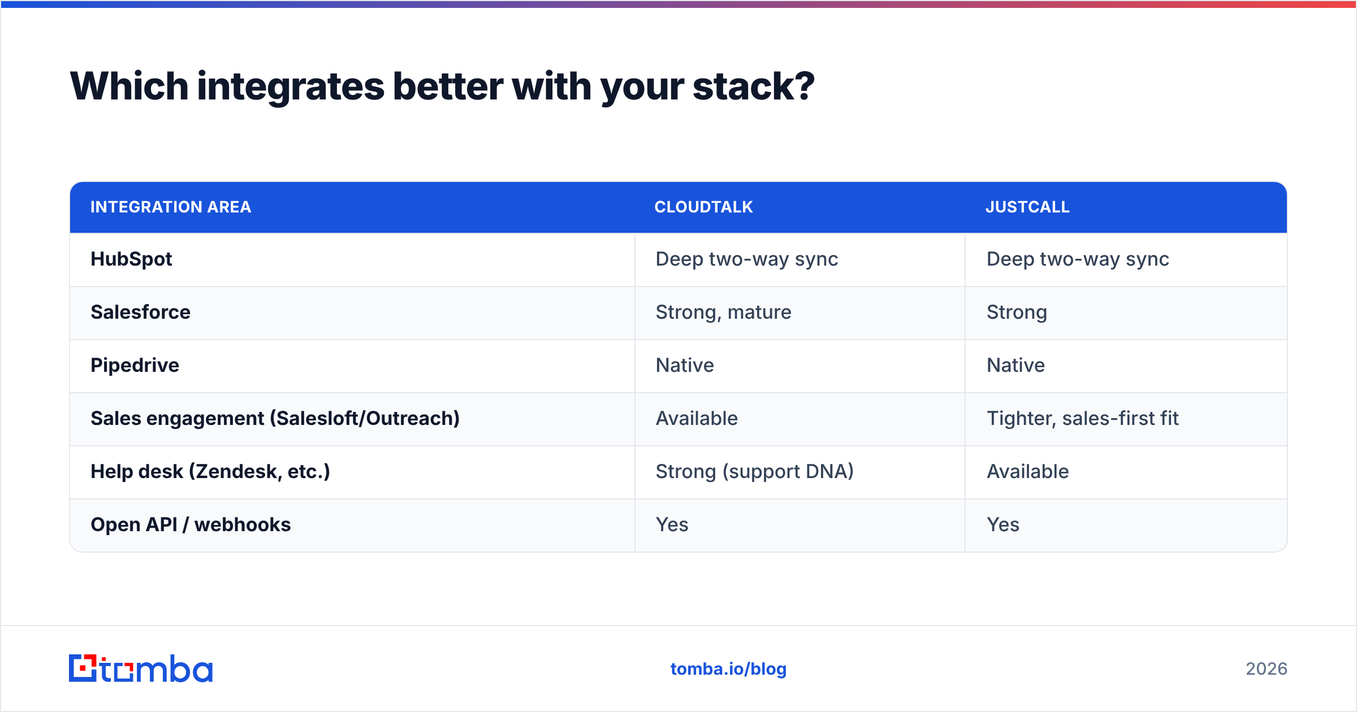Click 'Open API / webhooks' row label

click(x=191, y=524)
